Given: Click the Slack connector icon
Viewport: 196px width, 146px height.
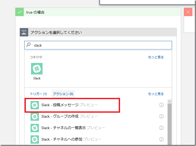Looking at the screenshot, I should [37, 69].
